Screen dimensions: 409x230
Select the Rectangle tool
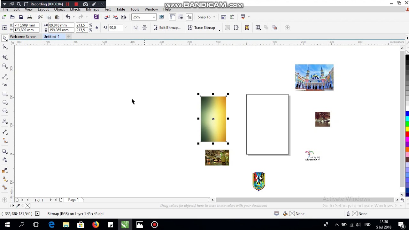tap(5, 94)
